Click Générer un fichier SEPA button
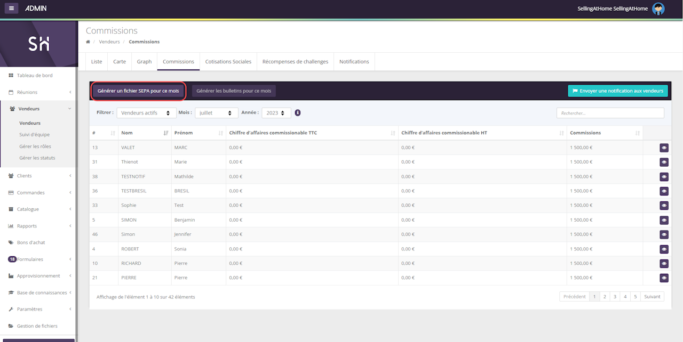Image resolution: width=683 pixels, height=342 pixels. click(138, 91)
